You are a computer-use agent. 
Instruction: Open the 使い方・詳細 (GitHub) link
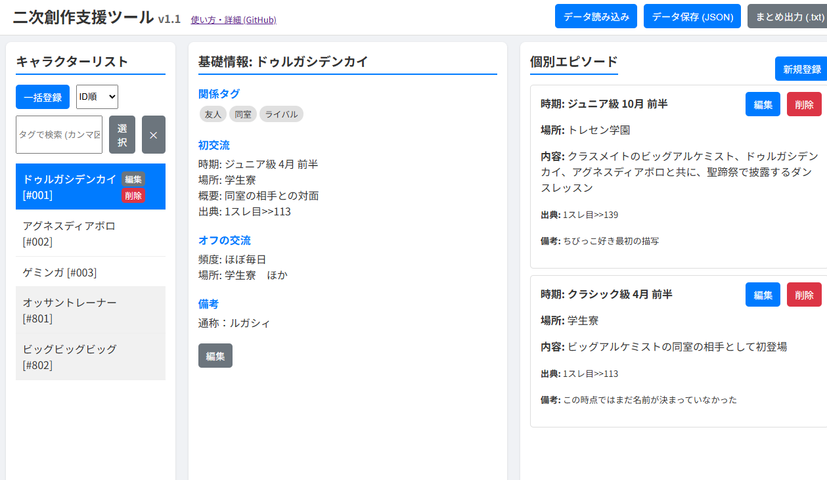[x=233, y=20]
